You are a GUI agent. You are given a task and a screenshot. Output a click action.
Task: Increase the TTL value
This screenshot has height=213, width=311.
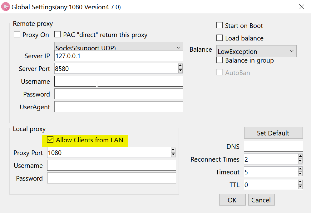pos(300,182)
